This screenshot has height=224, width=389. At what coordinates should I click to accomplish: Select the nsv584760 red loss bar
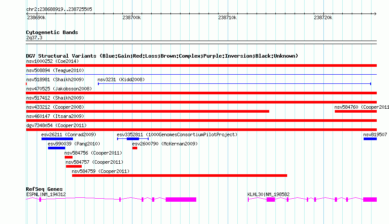pyautogui.click(x=356, y=111)
